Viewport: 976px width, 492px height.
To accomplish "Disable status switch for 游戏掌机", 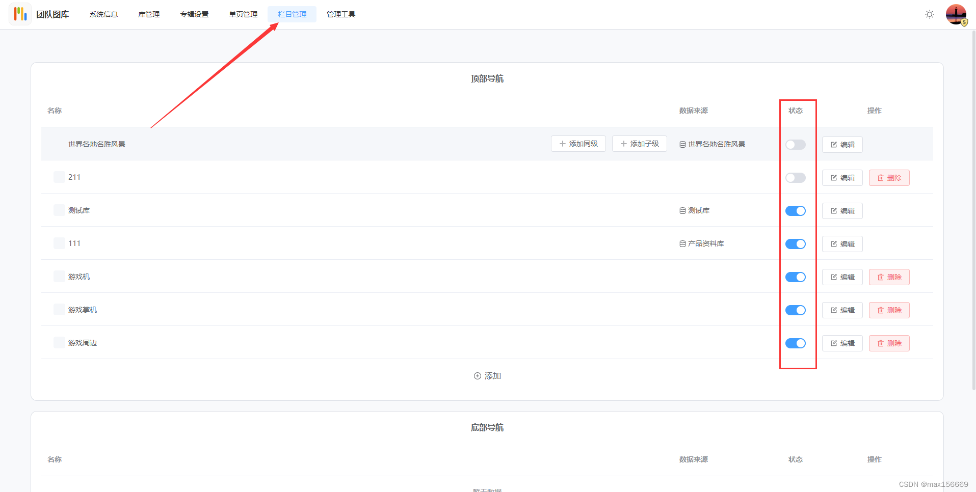I will coord(795,310).
